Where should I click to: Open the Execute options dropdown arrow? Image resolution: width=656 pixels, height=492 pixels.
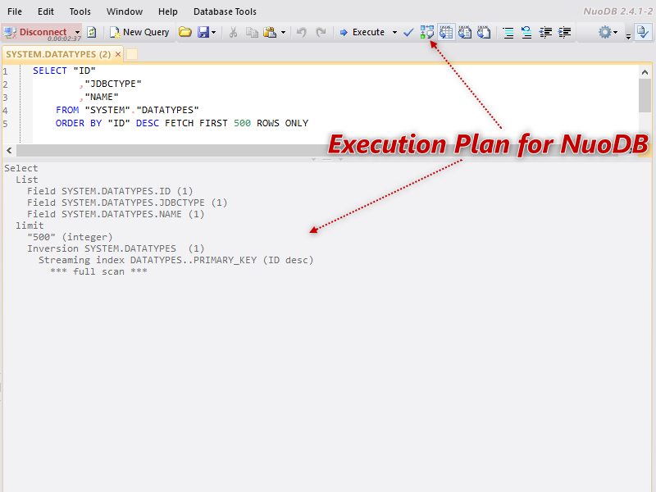pos(394,32)
